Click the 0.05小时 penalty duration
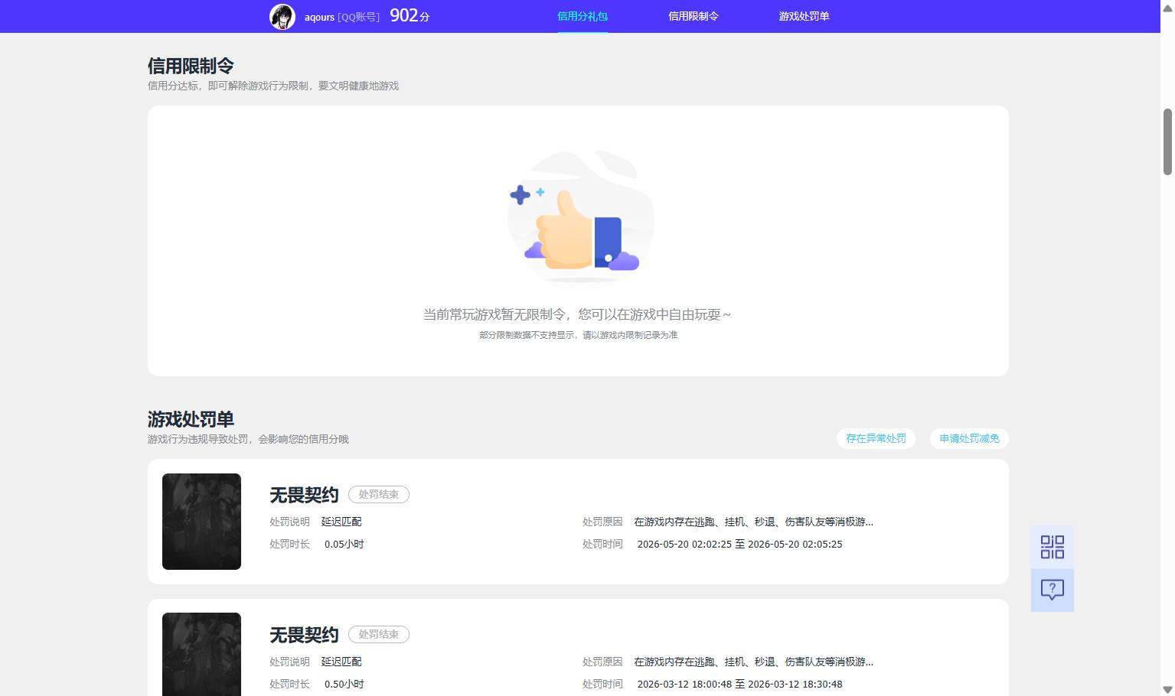 click(x=344, y=545)
